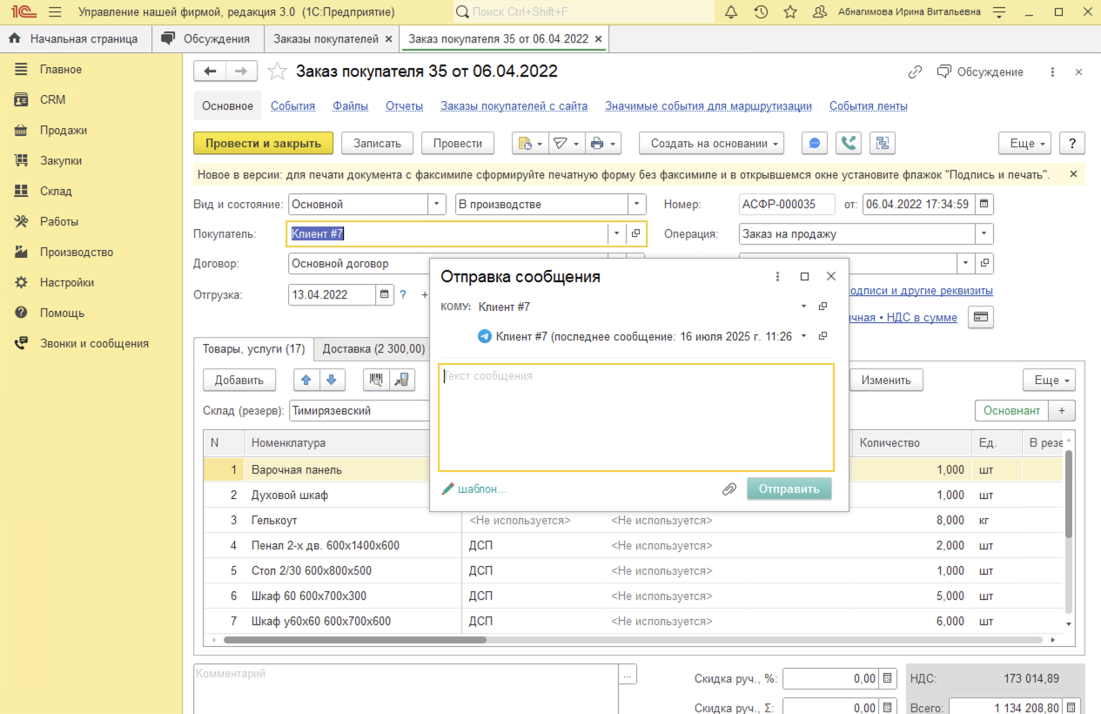Open the calendar picker for Отгрузка date
Screen dimensions: 1101x714
click(385, 294)
